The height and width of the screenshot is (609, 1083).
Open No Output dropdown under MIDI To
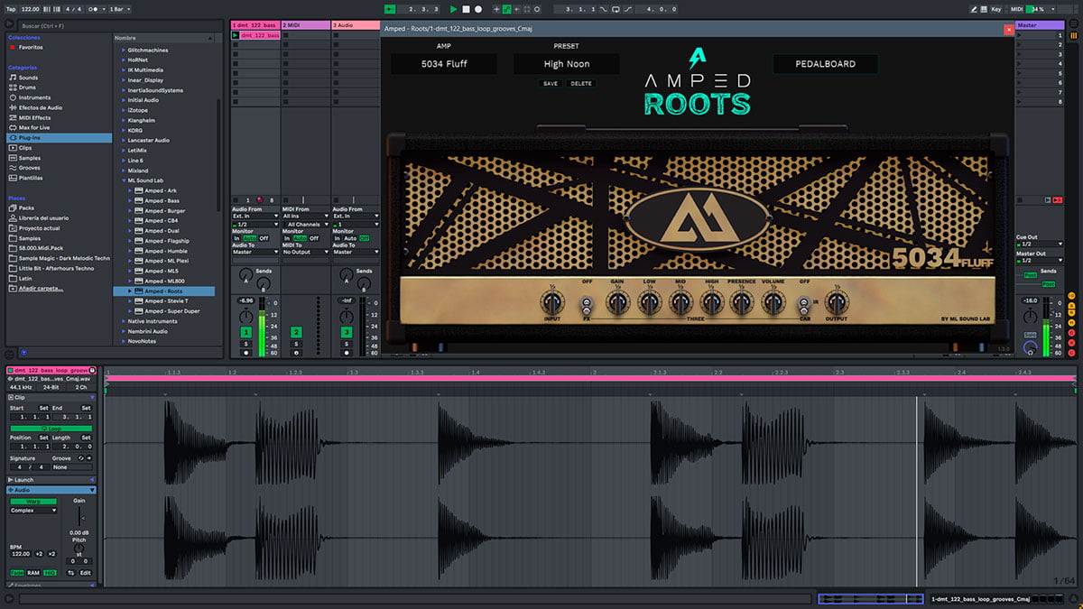coord(305,252)
